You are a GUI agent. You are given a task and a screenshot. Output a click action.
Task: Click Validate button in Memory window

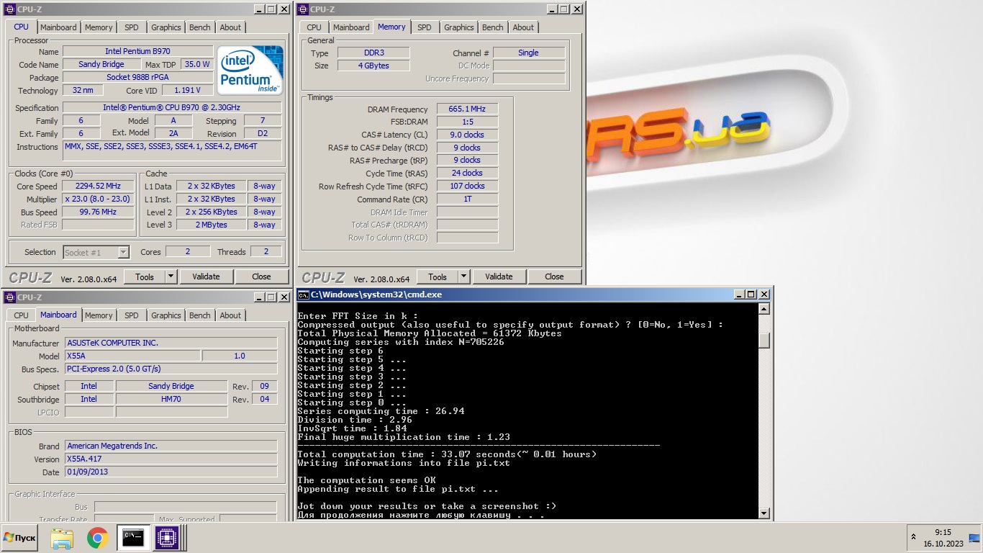click(x=499, y=276)
